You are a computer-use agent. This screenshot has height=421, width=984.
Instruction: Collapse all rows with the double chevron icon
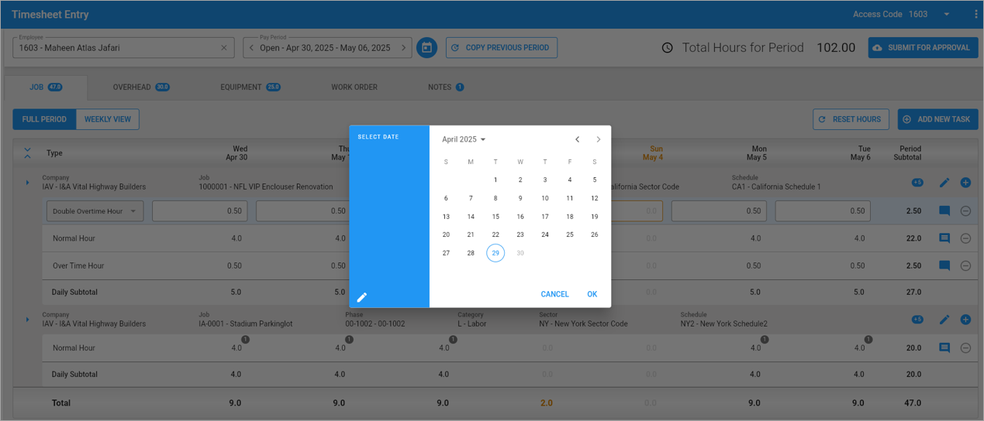[x=28, y=153]
